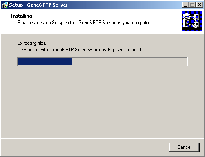Click the grayed-out maximize button

192,5
